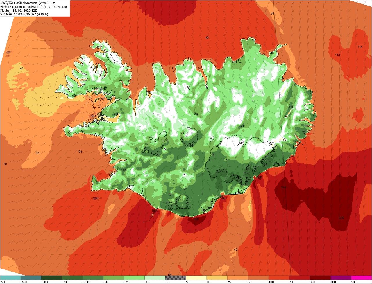This screenshot has width=372, height=284.
Task: Choose the red 200 to 300 legend swatch
Action: (x=299, y=278)
